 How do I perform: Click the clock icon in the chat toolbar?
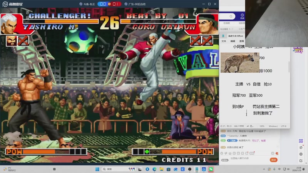pos(222,153)
